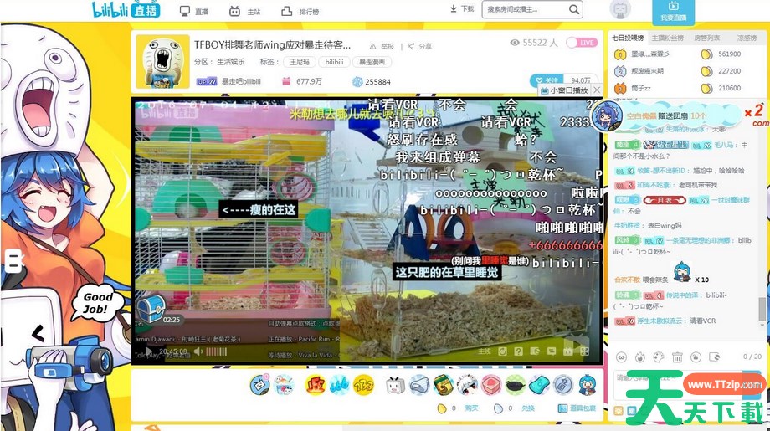Click the search magnifier icon

click(573, 9)
